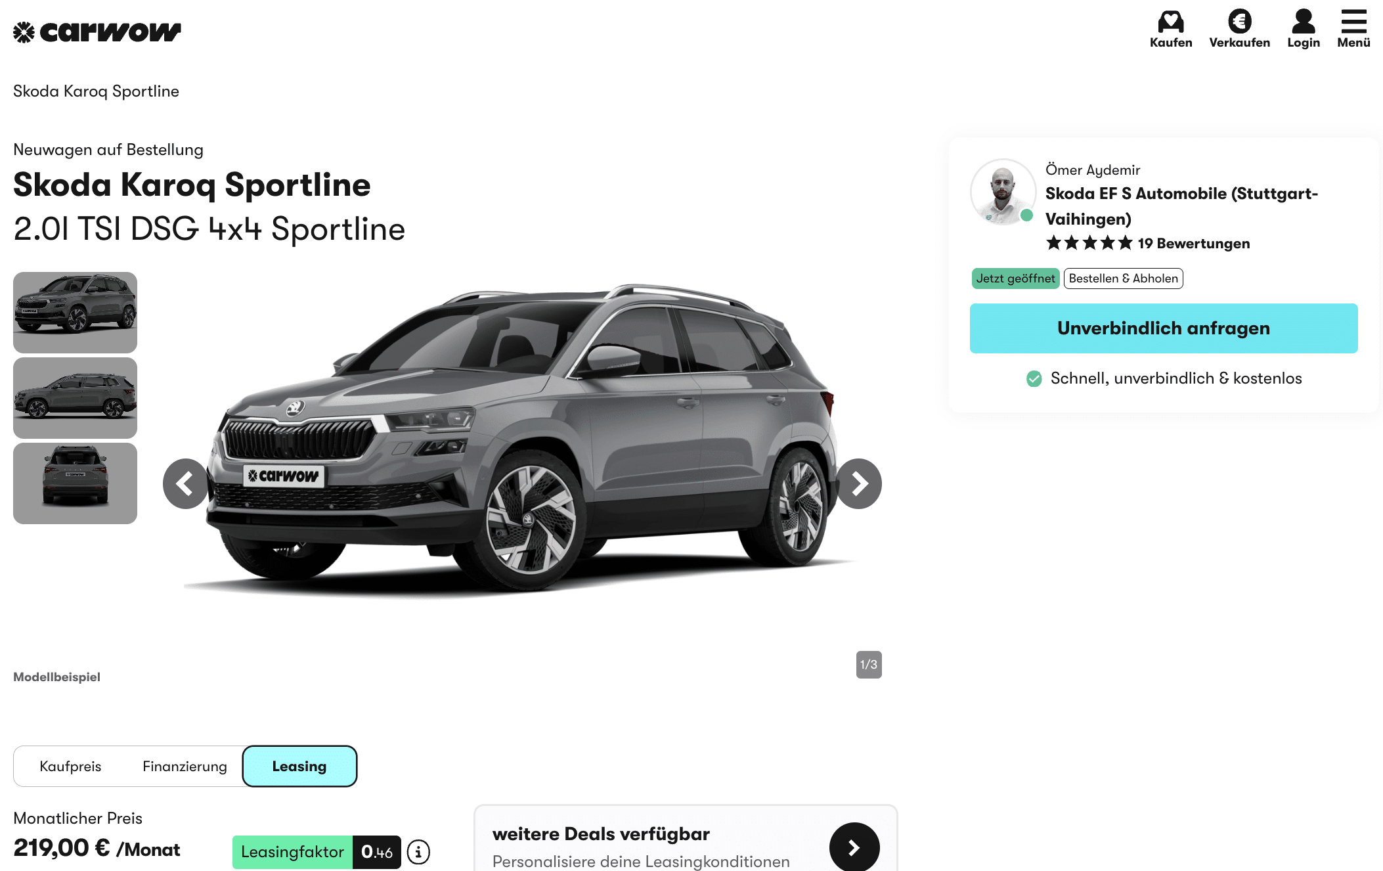Click the Bestellen & Abholen badge
Image resolution: width=1383 pixels, height=871 pixels.
[x=1123, y=279]
